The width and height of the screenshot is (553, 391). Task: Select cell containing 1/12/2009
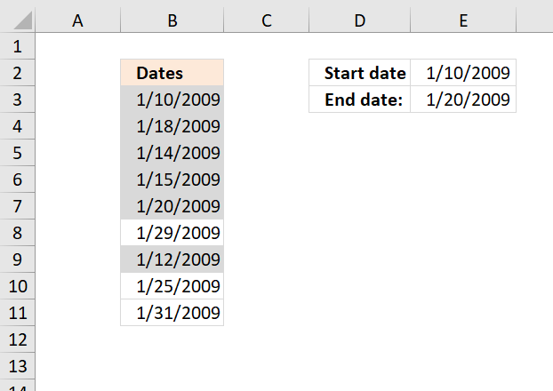point(172,259)
